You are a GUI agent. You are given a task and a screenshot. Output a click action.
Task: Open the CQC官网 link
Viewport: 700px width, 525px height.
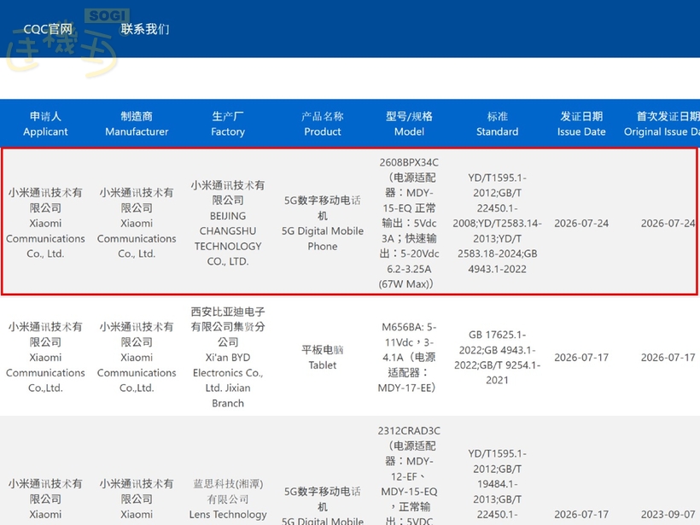click(x=48, y=29)
